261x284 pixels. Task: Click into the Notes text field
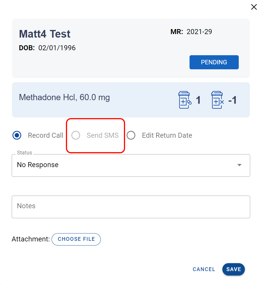(131, 207)
